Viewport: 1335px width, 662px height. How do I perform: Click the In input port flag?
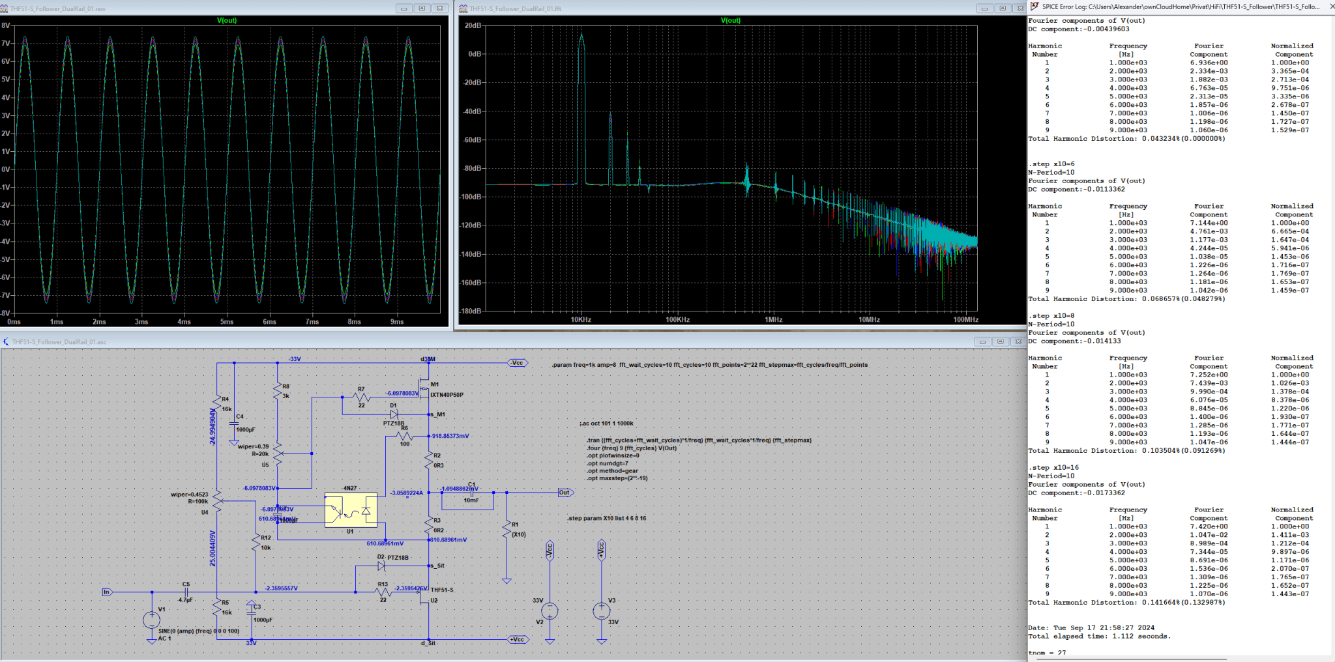click(107, 592)
